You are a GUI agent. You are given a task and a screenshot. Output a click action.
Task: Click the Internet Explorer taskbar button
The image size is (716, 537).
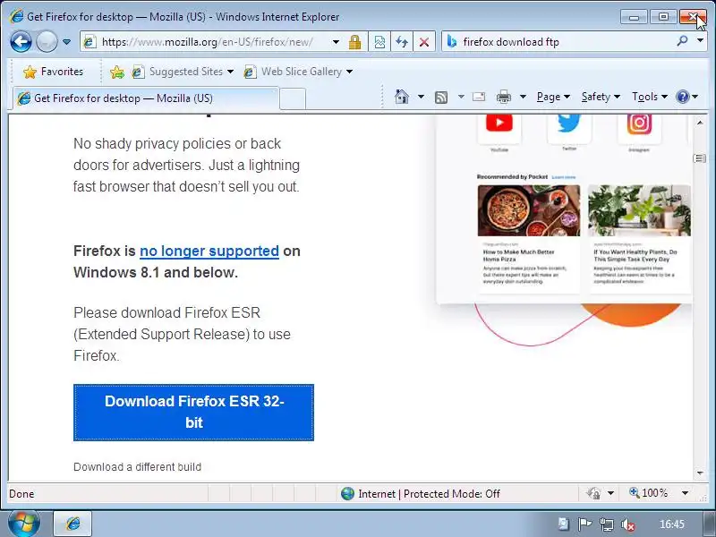coord(73,524)
